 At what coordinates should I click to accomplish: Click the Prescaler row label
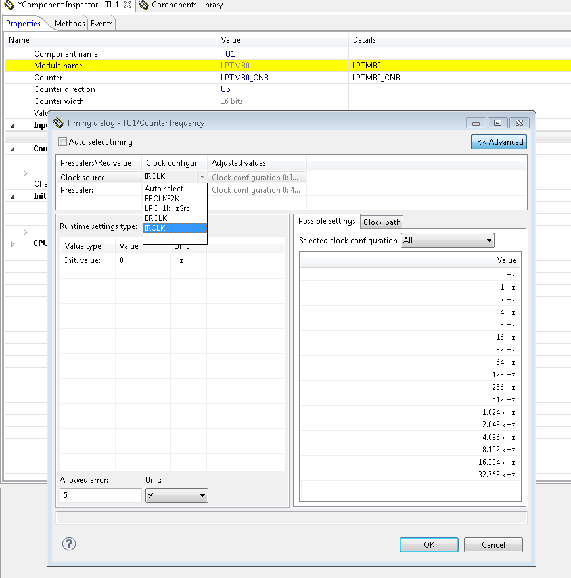(x=77, y=190)
